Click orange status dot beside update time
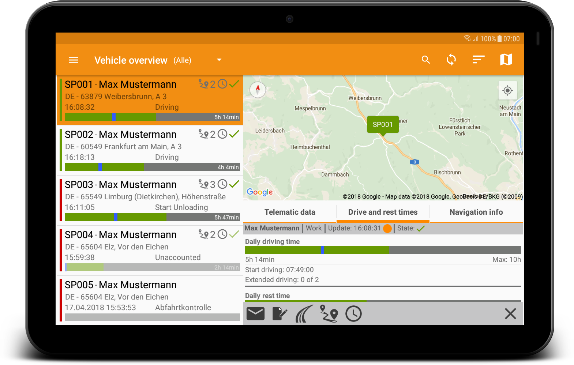 coord(387,229)
